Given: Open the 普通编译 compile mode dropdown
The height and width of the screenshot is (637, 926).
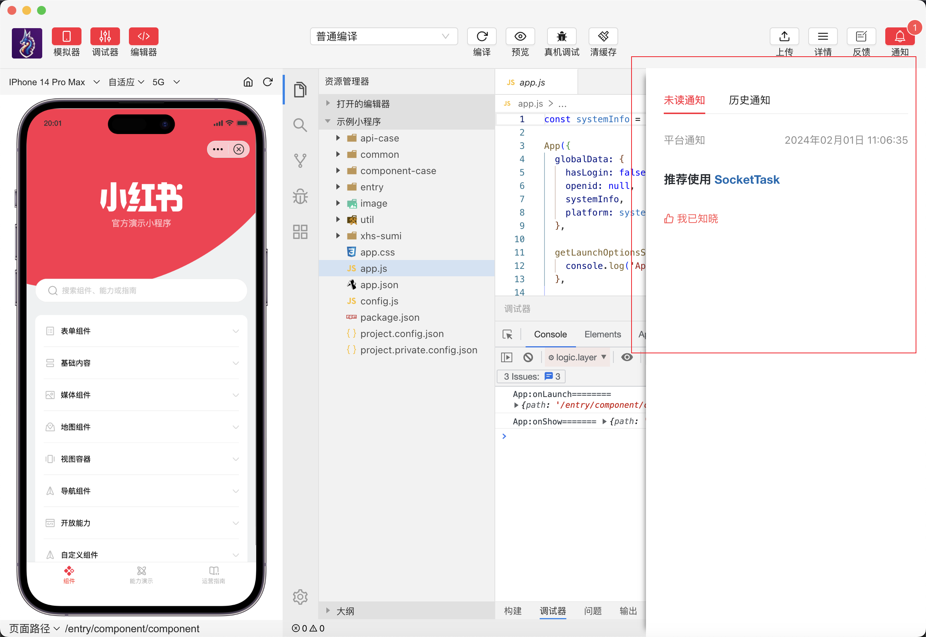Looking at the screenshot, I should point(384,36).
